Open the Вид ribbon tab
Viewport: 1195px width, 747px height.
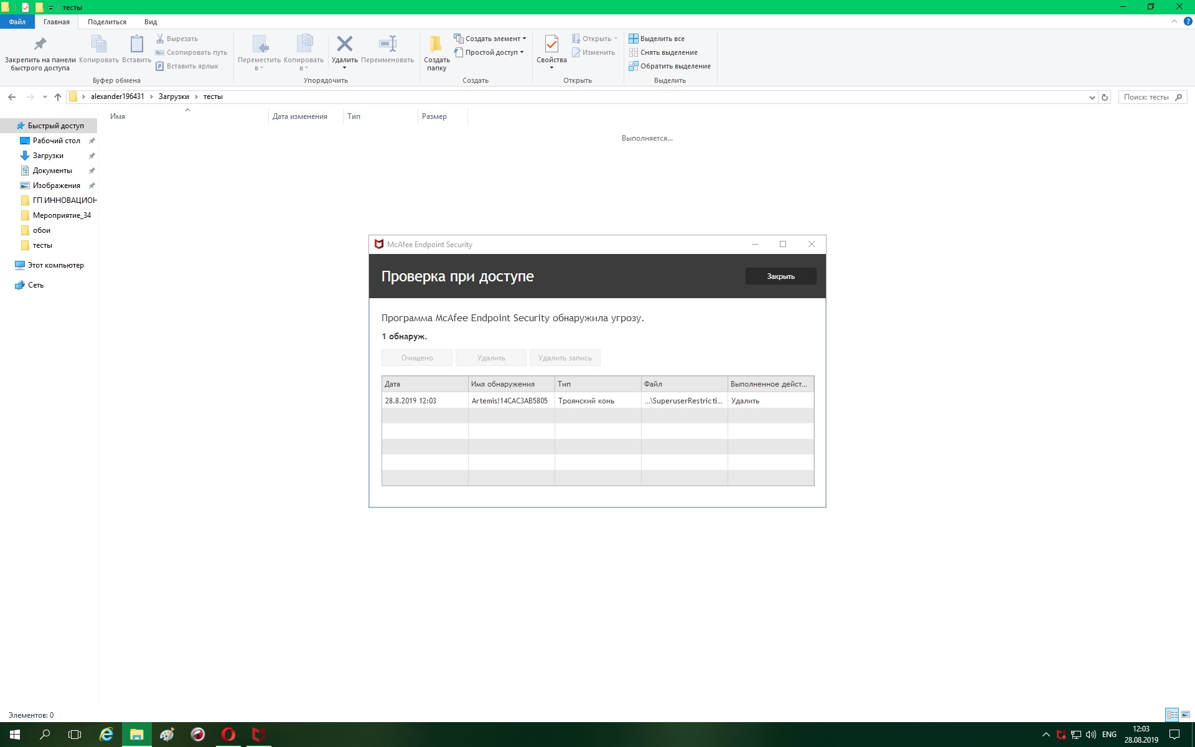(151, 22)
